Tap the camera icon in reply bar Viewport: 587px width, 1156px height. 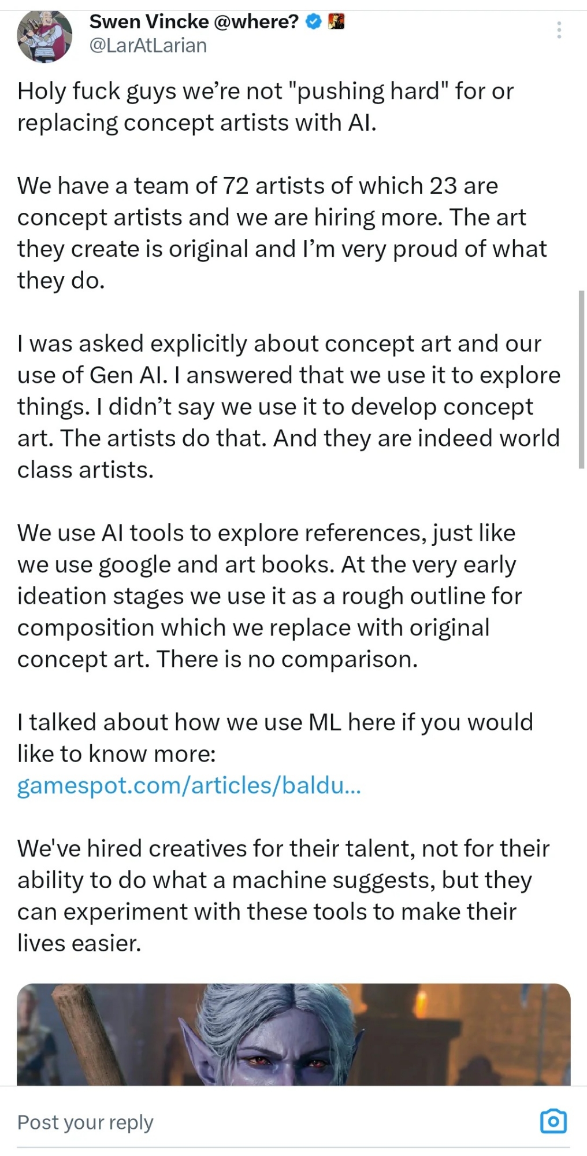(553, 1121)
